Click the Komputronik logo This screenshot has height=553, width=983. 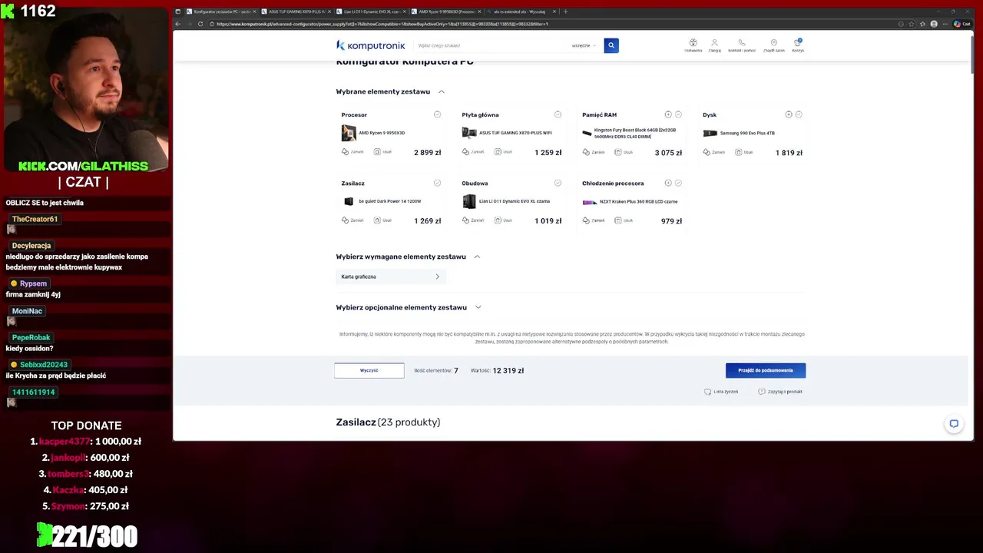tap(370, 45)
